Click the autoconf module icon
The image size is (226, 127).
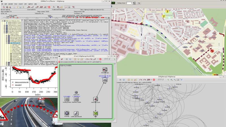tap(76, 93)
